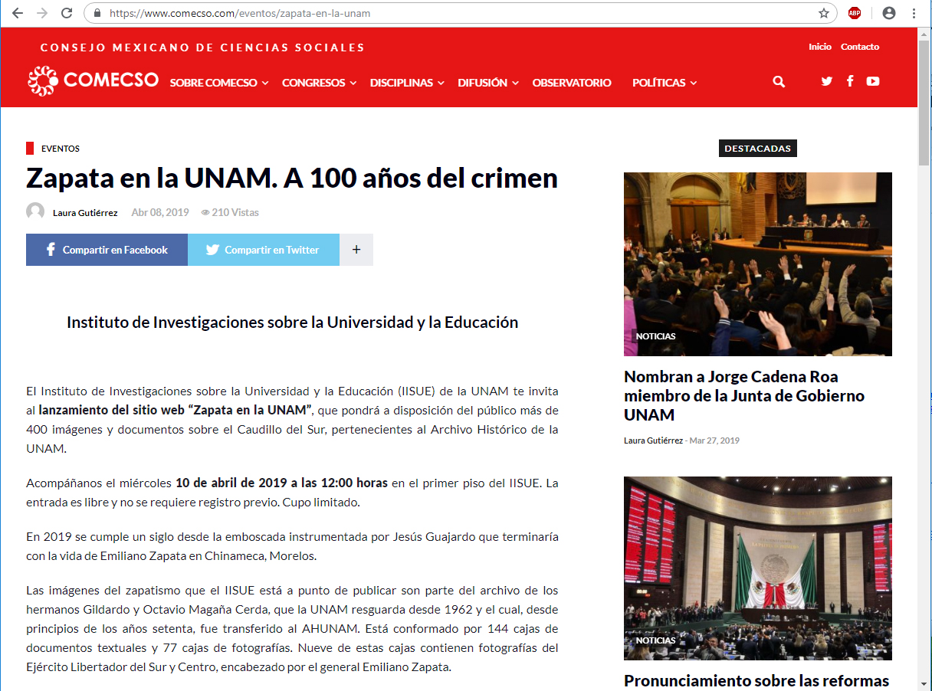Open the Chrome profile account icon
932x691 pixels.
889,13
